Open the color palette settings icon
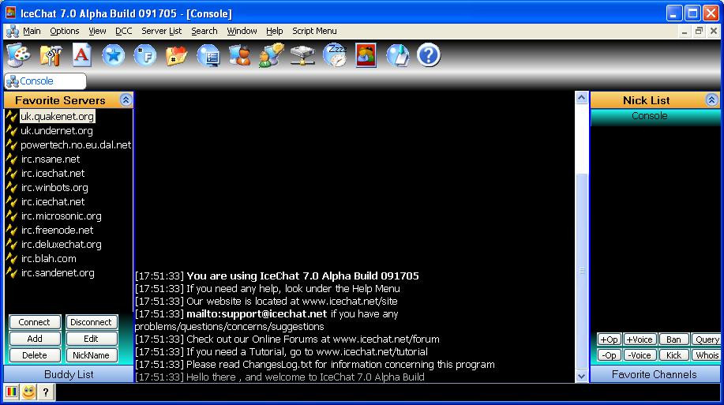This screenshot has width=724, height=405. pos(18,55)
